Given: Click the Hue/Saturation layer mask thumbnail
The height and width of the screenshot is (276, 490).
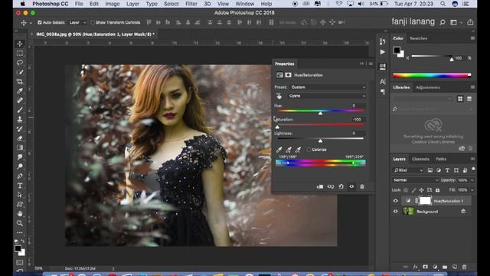Looking at the screenshot, I should (425, 201).
